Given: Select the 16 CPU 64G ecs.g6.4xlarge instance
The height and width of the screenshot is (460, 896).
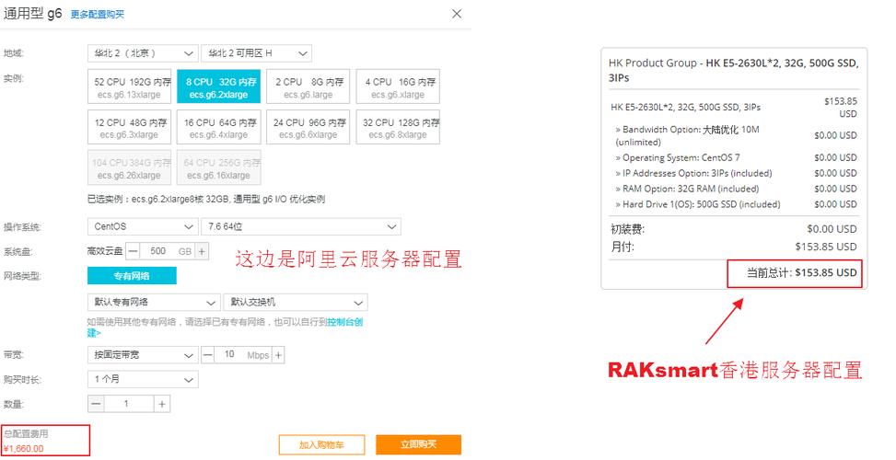Looking at the screenshot, I should tap(219, 127).
